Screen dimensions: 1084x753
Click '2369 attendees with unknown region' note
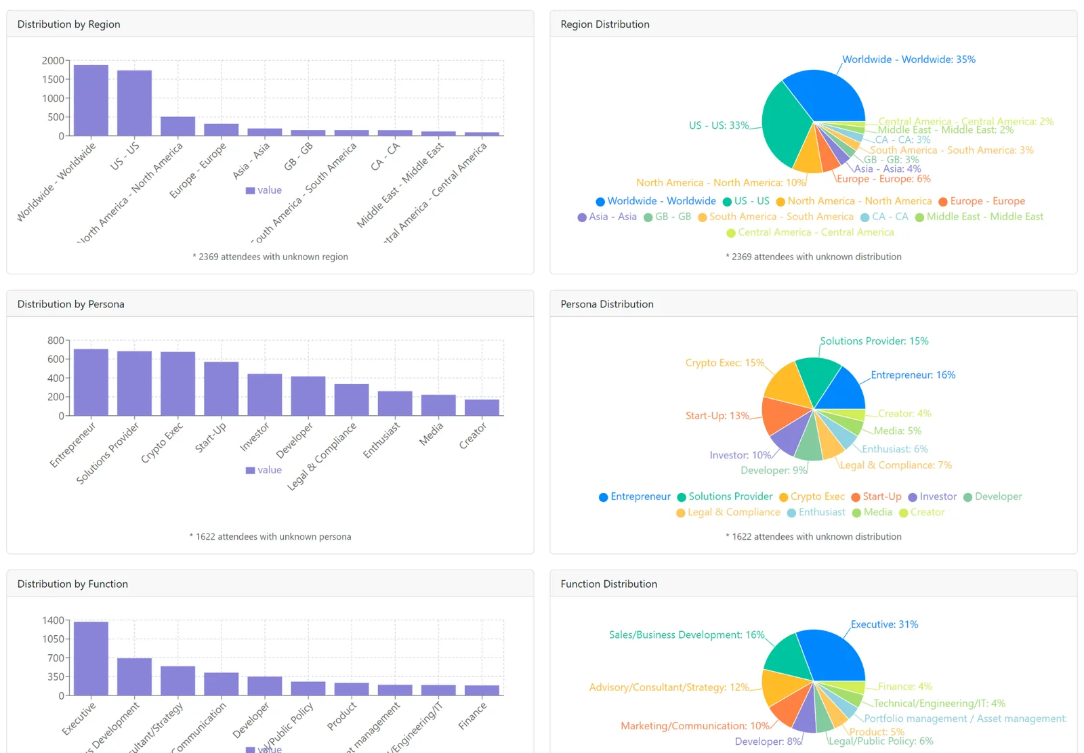(270, 257)
